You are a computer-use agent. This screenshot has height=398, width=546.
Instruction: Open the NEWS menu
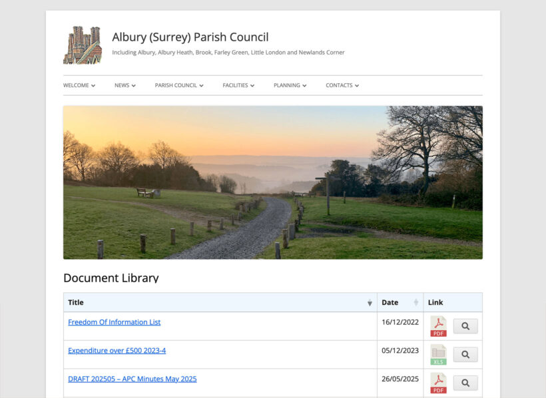click(x=123, y=85)
